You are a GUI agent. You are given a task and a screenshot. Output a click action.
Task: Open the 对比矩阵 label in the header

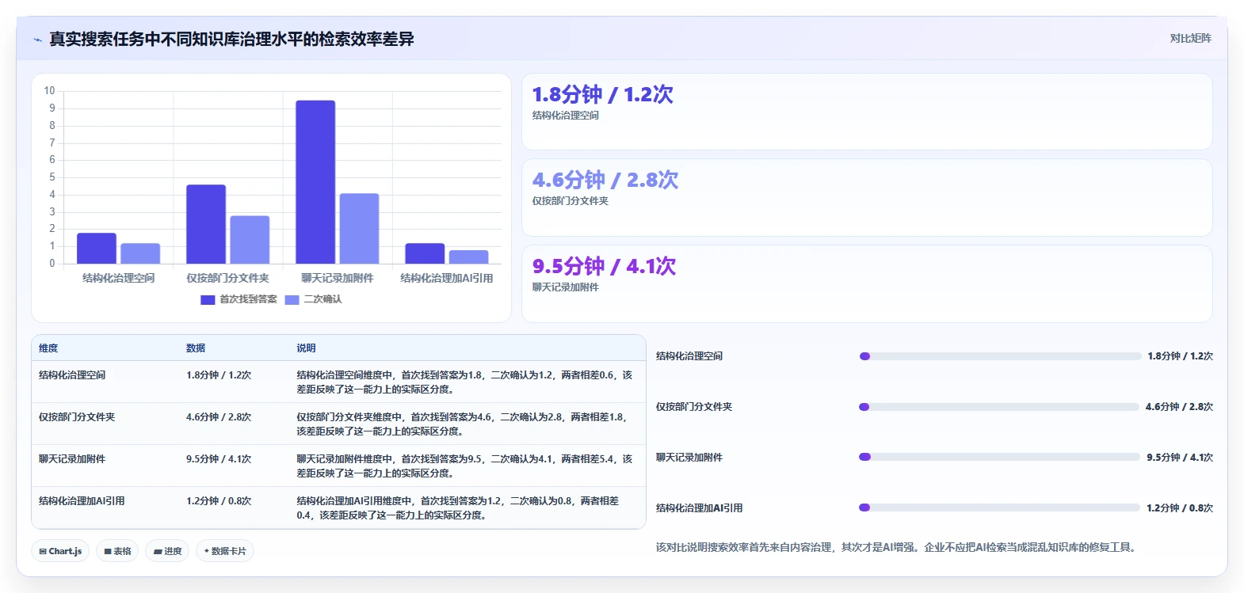click(1190, 38)
